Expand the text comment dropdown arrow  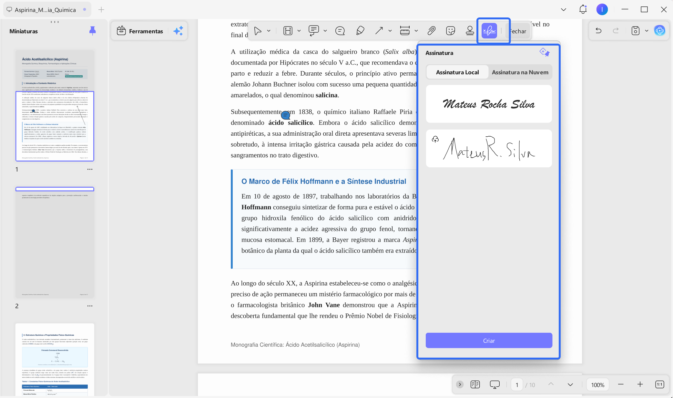coord(325,31)
